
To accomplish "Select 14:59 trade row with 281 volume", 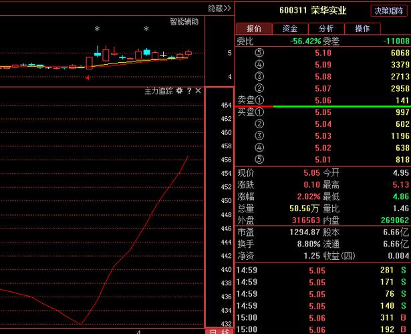I will tap(321, 271).
